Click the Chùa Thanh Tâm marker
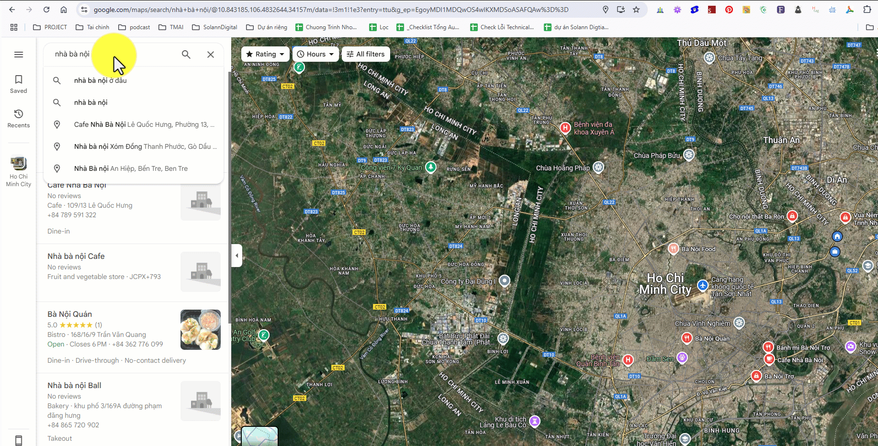The width and height of the screenshot is (878, 446). (x=503, y=339)
